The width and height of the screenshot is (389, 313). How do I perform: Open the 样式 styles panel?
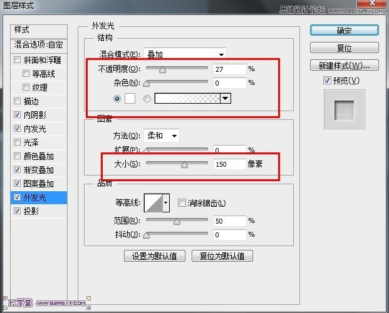pyautogui.click(x=39, y=31)
